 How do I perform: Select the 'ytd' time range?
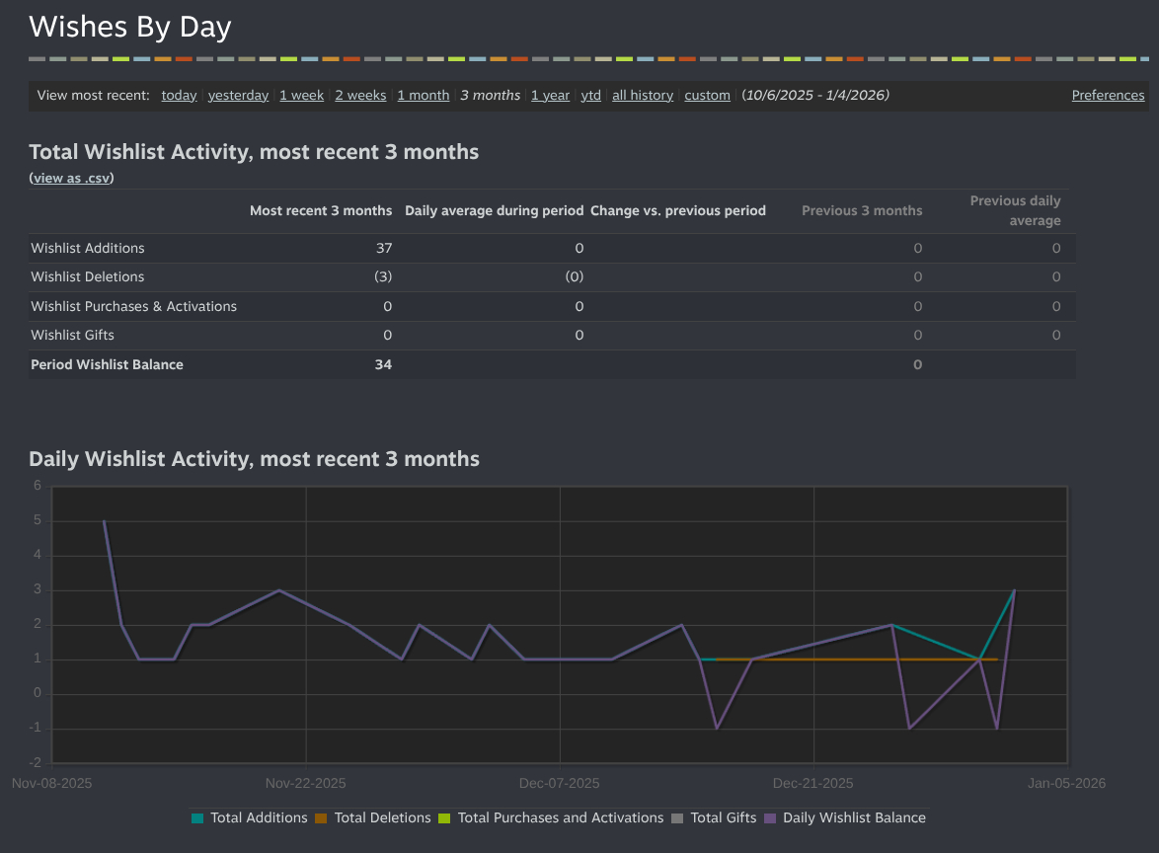(590, 96)
